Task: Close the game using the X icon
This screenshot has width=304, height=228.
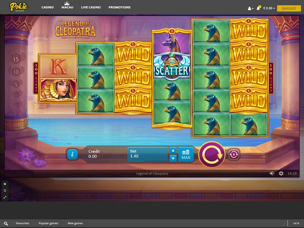Action: (5, 184)
